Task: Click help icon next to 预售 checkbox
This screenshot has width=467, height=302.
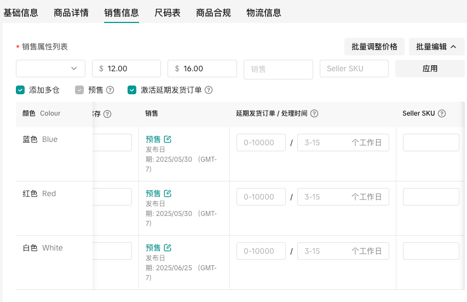Action: [110, 90]
